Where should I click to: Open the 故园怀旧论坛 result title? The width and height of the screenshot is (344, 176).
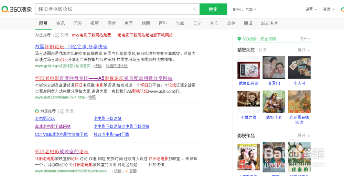71,47
